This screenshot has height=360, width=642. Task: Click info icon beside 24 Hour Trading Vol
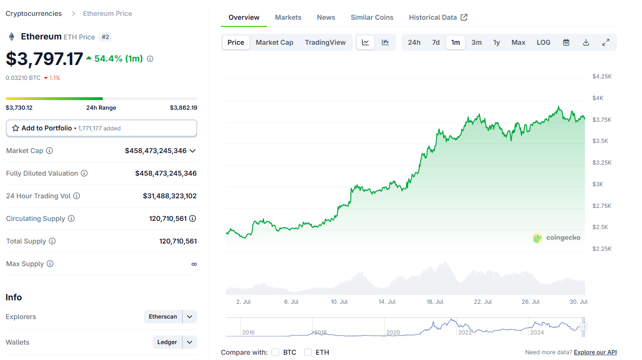(77, 196)
